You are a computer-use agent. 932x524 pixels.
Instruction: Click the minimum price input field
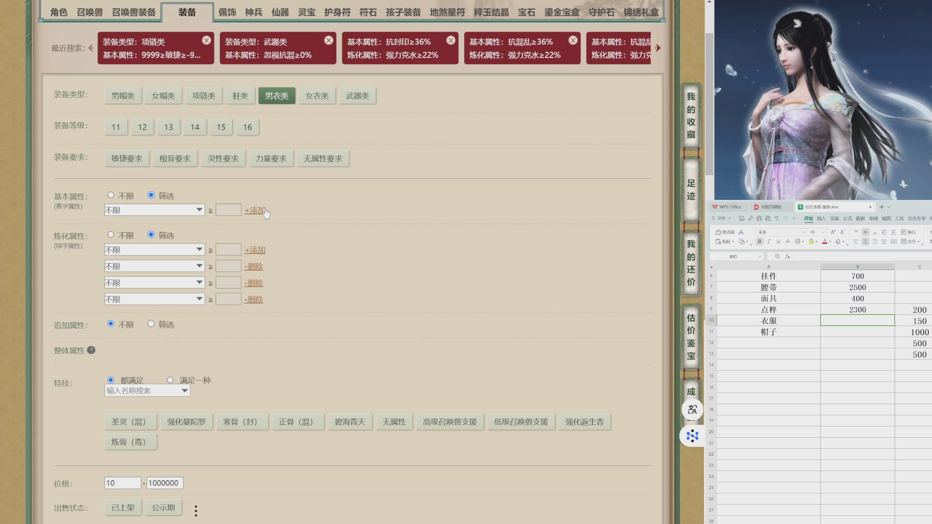(x=122, y=483)
